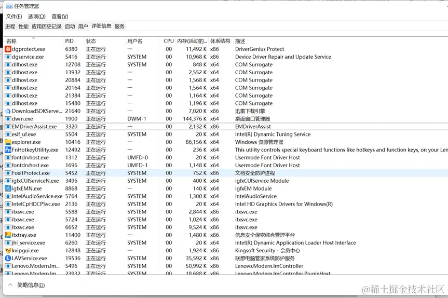Image resolution: width=448 pixels, height=298 pixels.
Task: Click PID 21384 cell
Action: click(x=73, y=96)
